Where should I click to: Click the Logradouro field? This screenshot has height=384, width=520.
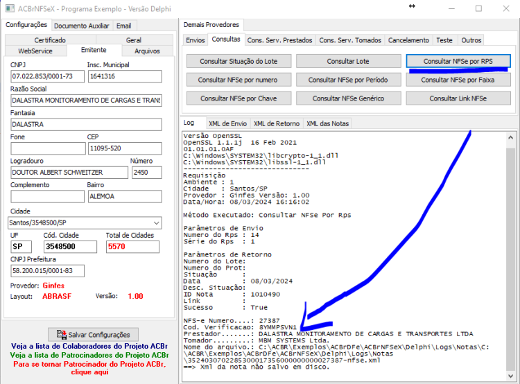point(69,173)
